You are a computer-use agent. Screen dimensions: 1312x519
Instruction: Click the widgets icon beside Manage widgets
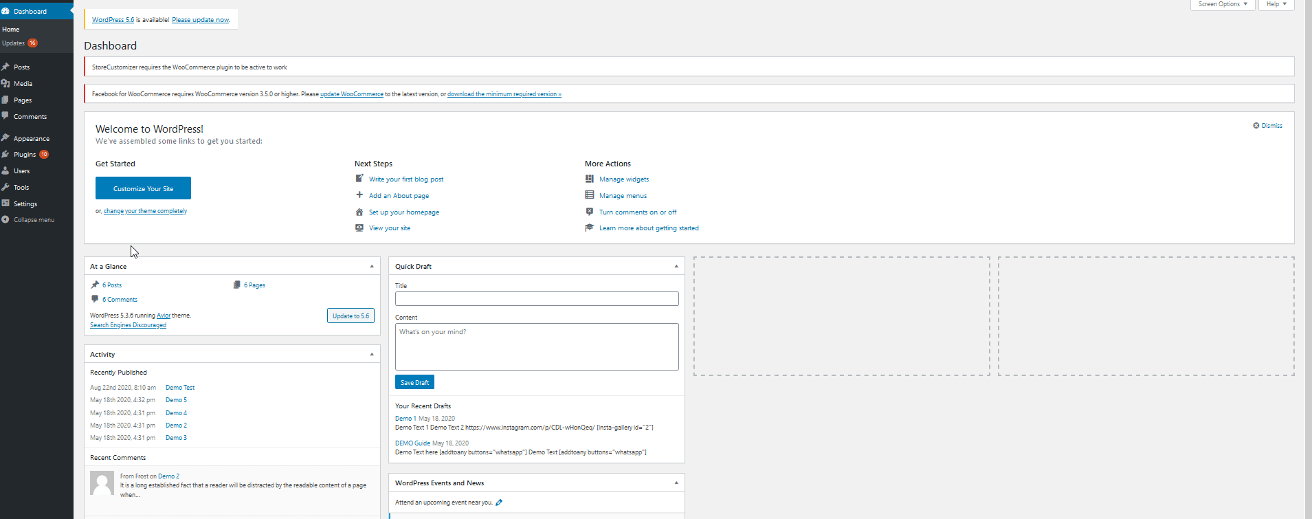point(590,179)
